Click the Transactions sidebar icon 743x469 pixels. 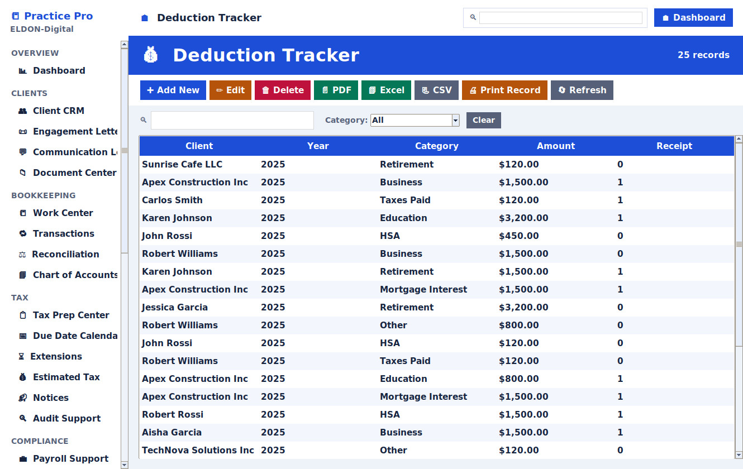coord(23,234)
